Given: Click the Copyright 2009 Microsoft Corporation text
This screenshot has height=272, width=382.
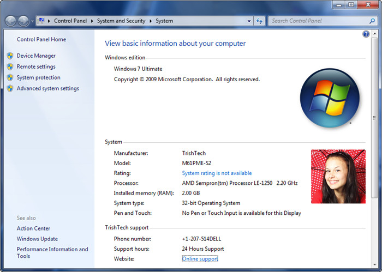Looking at the screenshot, I should (187, 80).
